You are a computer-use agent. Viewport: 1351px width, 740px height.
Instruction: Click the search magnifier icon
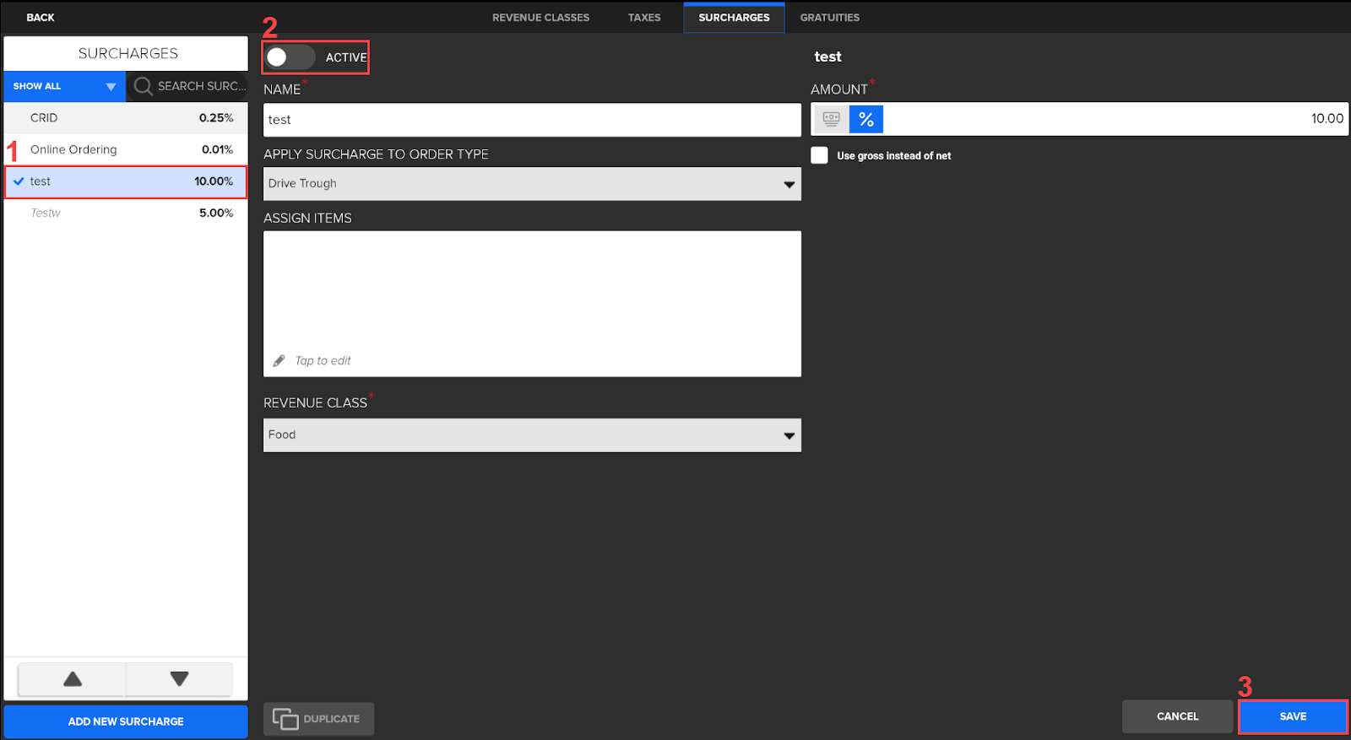[x=143, y=86]
